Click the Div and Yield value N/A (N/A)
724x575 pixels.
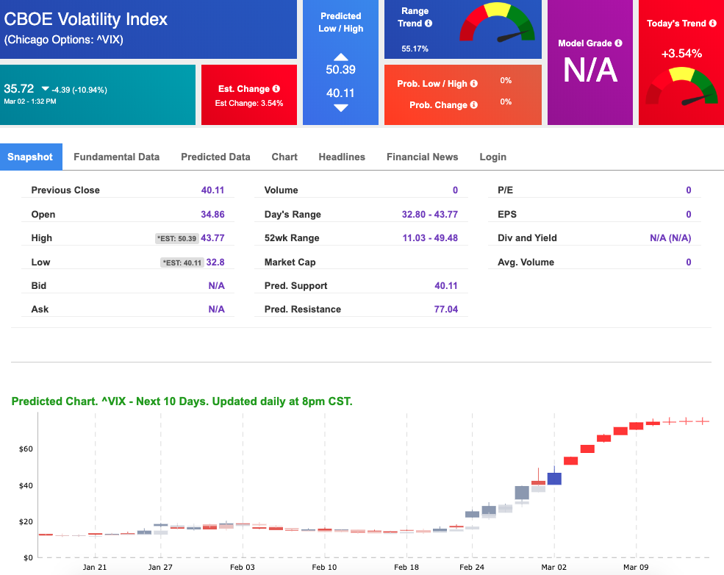click(x=670, y=238)
